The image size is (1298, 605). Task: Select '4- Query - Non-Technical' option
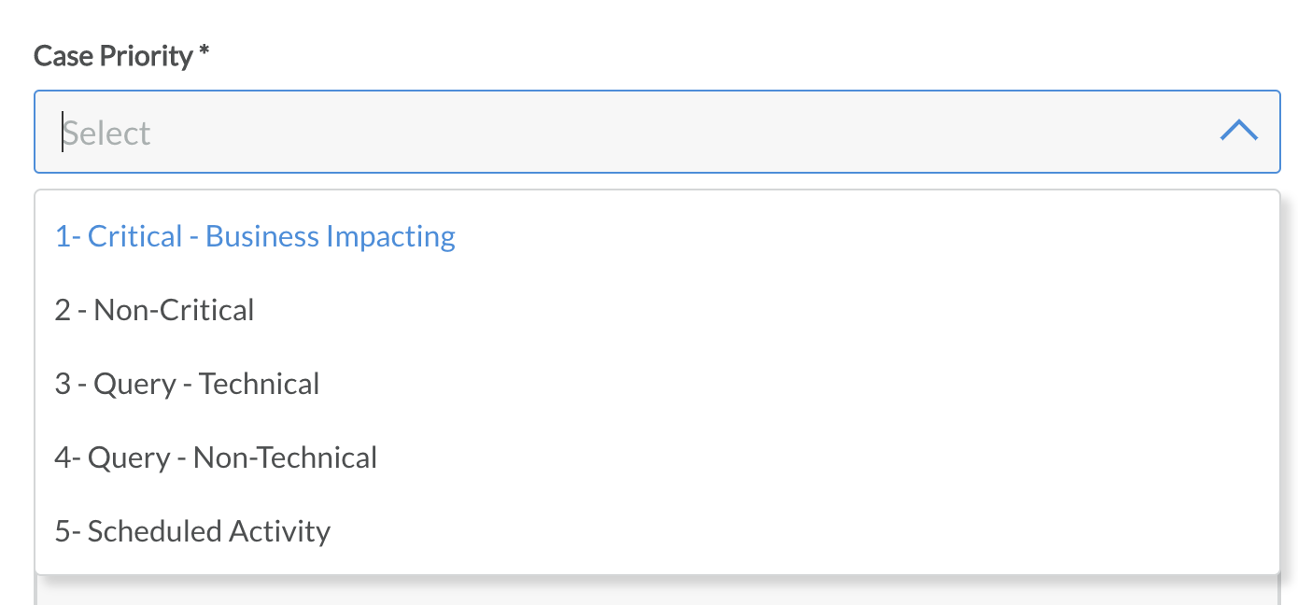216,457
